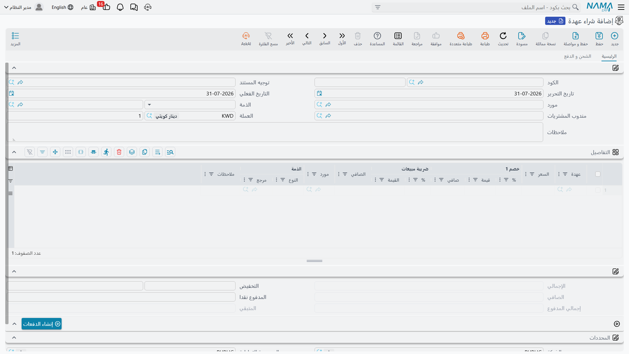Collapse the main header section chevron
Image resolution: width=629 pixels, height=354 pixels.
pos(14,68)
